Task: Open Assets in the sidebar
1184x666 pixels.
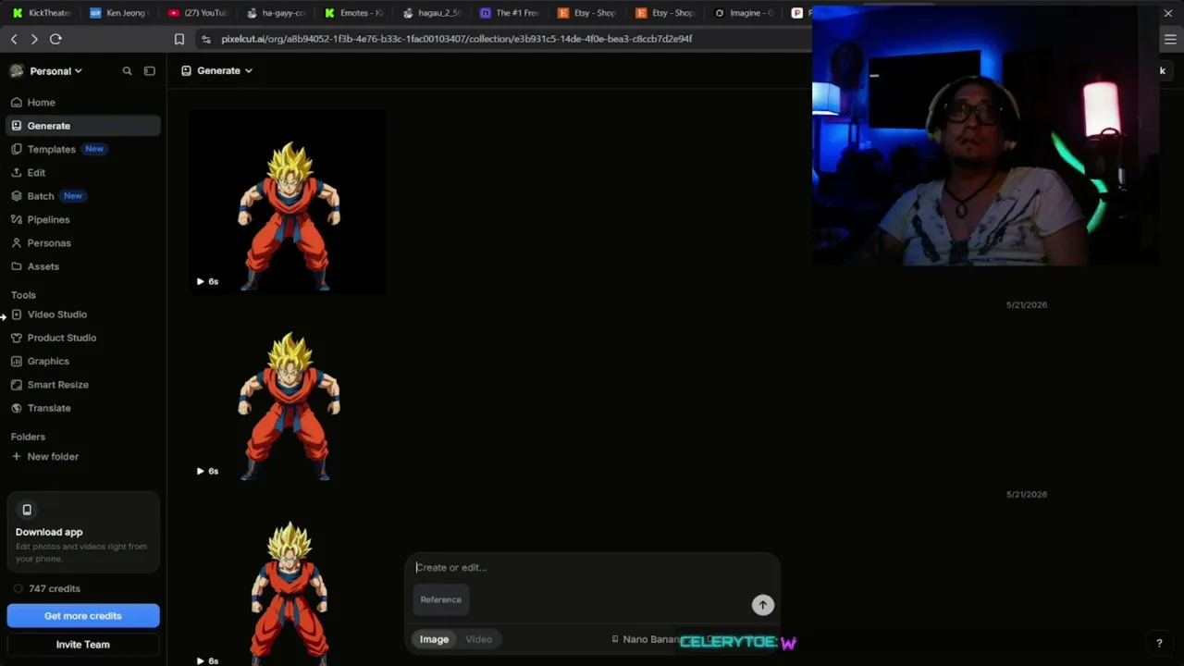Action: click(82, 266)
